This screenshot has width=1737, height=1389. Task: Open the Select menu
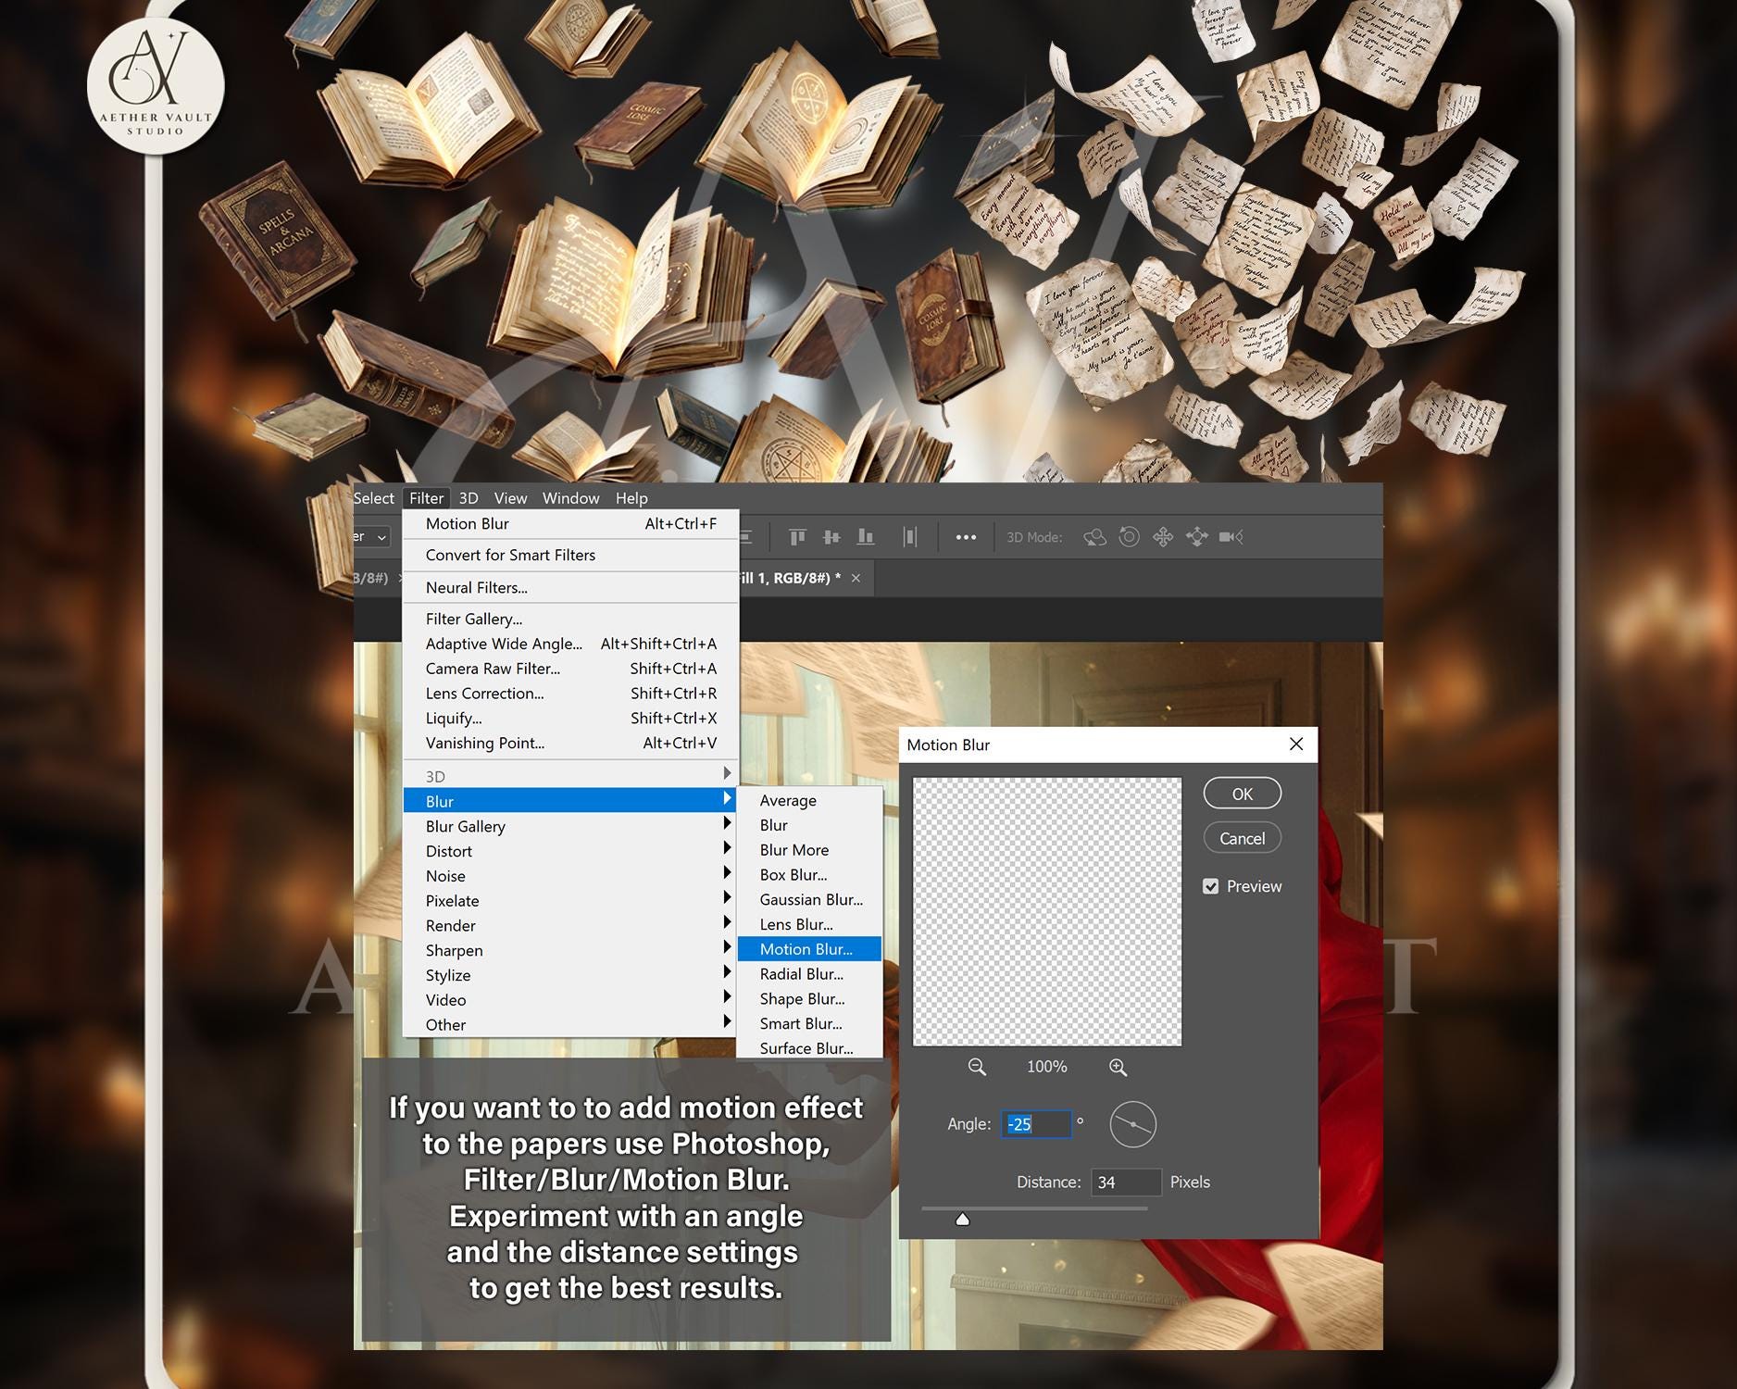374,498
